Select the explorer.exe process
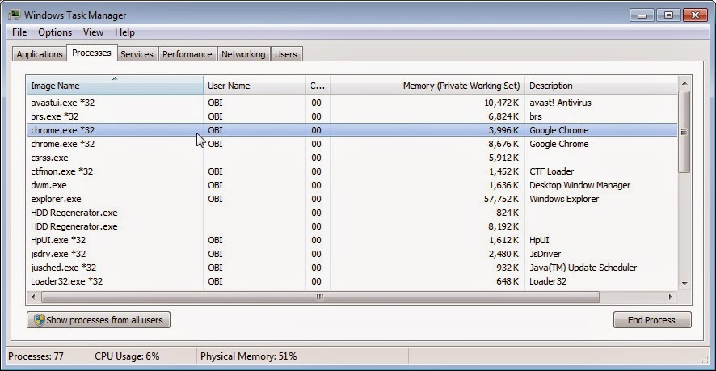This screenshot has height=371, width=716. coord(352,199)
